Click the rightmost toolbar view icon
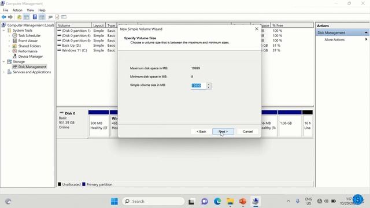 tap(64, 17)
